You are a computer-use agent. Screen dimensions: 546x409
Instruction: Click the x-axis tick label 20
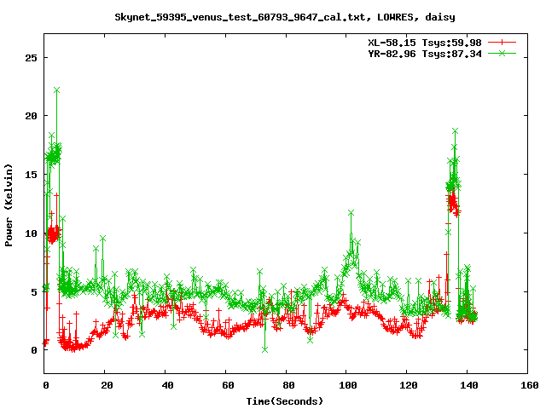pyautogui.click(x=107, y=385)
